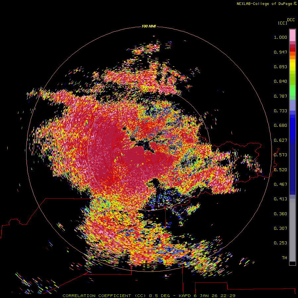Click the 0.307 scale value
298x298 pixels.
(x=280, y=228)
